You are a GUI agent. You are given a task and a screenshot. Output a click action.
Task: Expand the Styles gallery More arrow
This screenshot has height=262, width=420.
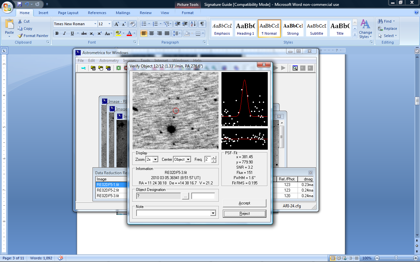tap(355, 35)
